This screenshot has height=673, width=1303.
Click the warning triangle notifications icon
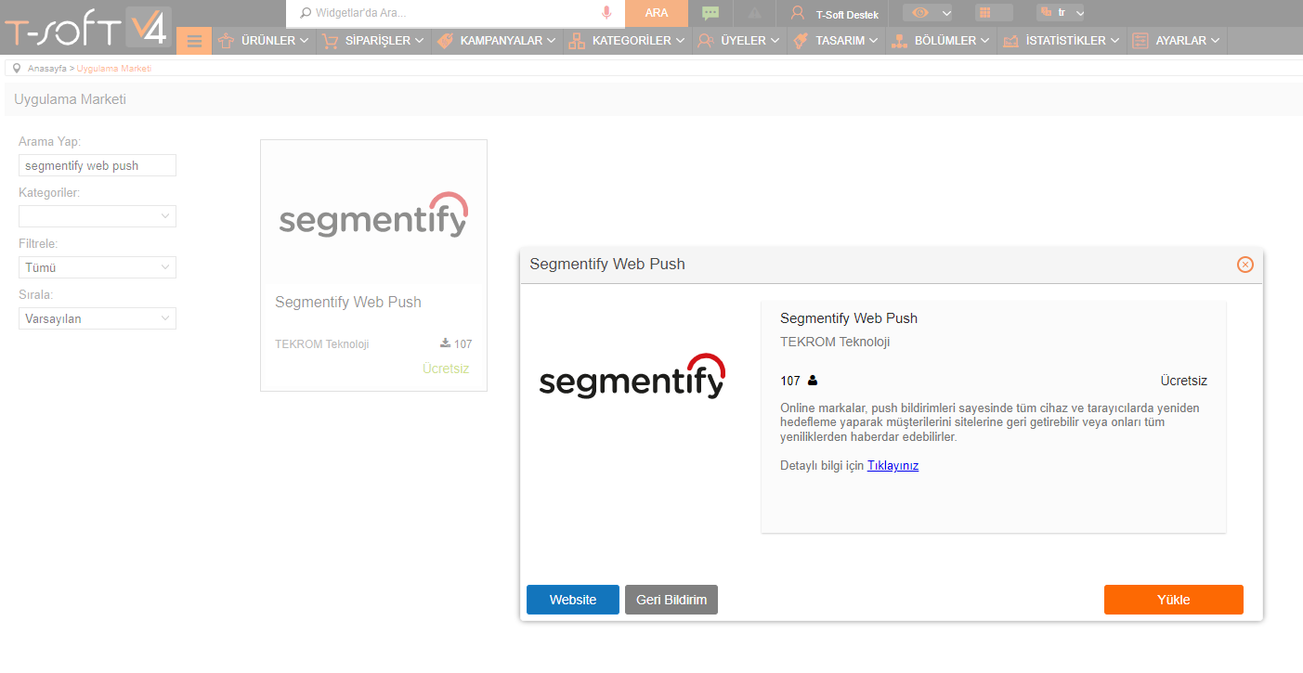[754, 13]
